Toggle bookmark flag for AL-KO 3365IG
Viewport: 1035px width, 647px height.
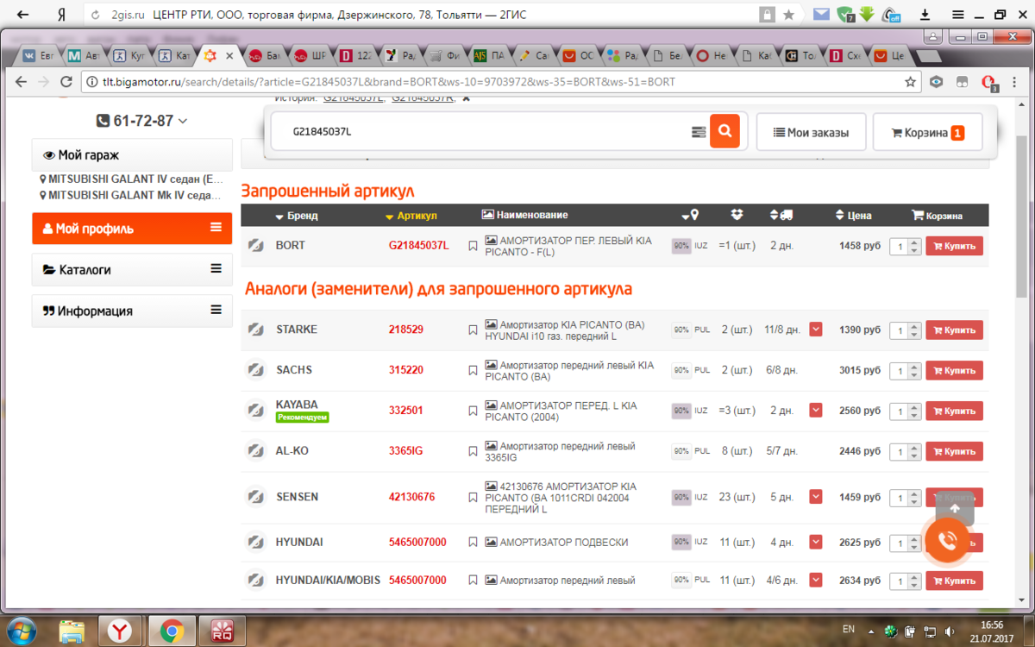point(473,451)
